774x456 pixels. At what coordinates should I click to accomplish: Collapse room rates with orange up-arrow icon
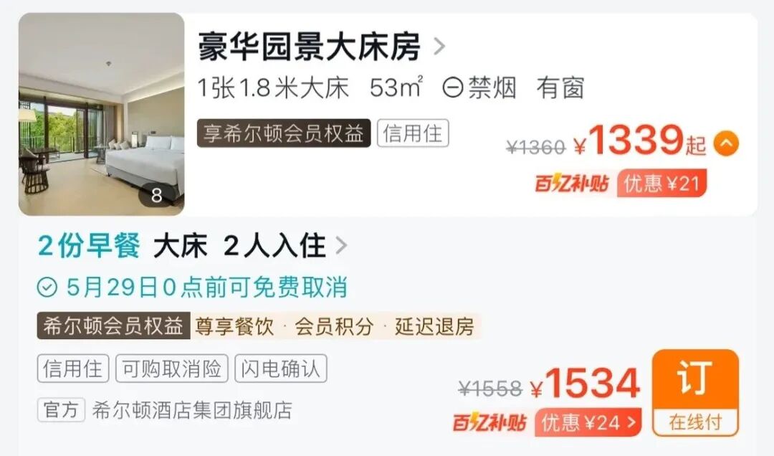(x=726, y=144)
